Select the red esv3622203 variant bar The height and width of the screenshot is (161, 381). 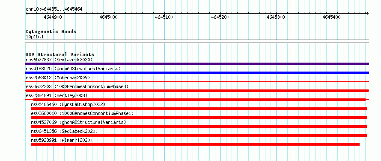(197, 91)
